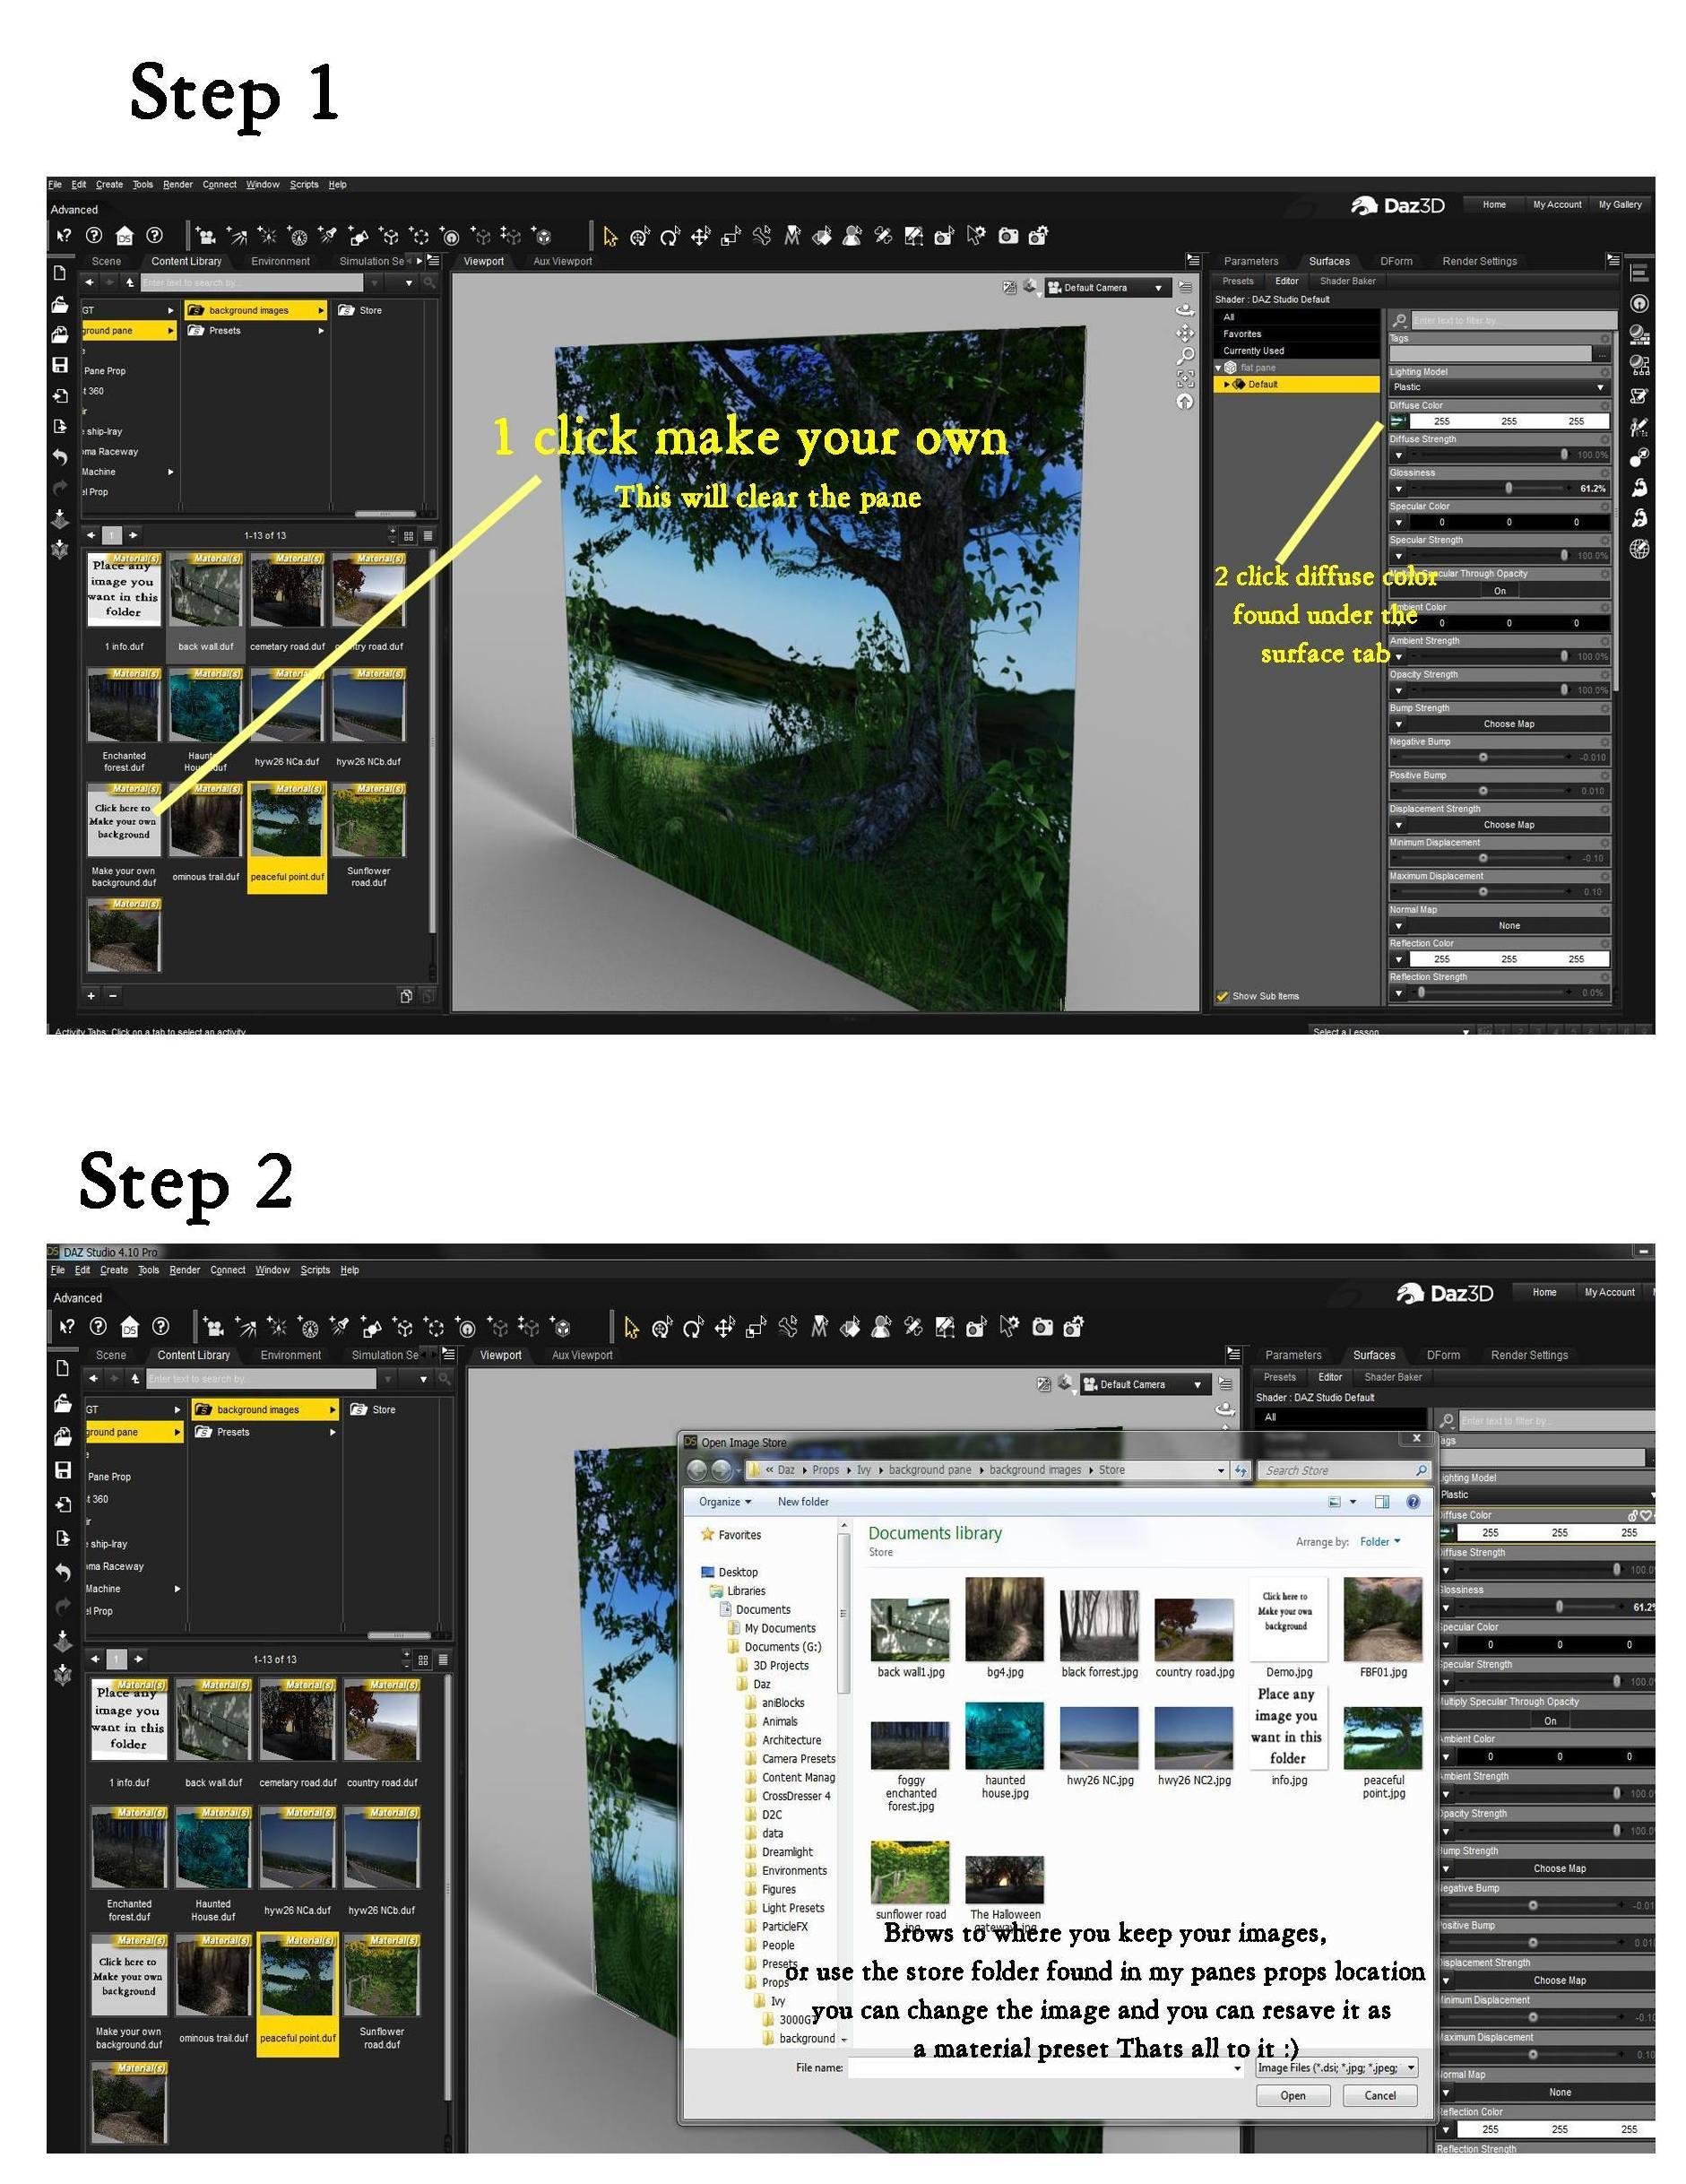Click Diffuse Color image swatch in Step 1

1398,421
